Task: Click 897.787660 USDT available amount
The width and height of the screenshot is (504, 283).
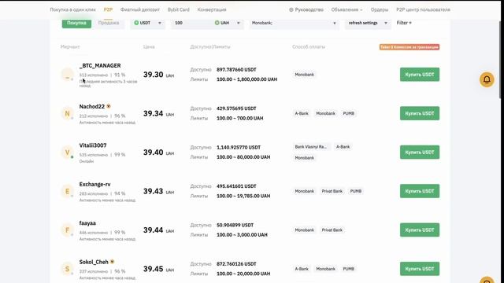Action: 236,70
